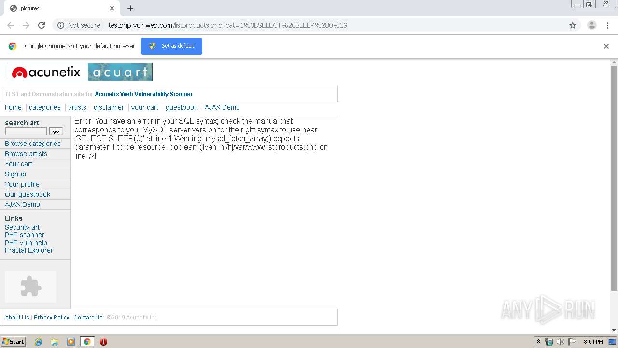Click the system clock 8:04 PM
The image size is (618, 348).
point(593,342)
